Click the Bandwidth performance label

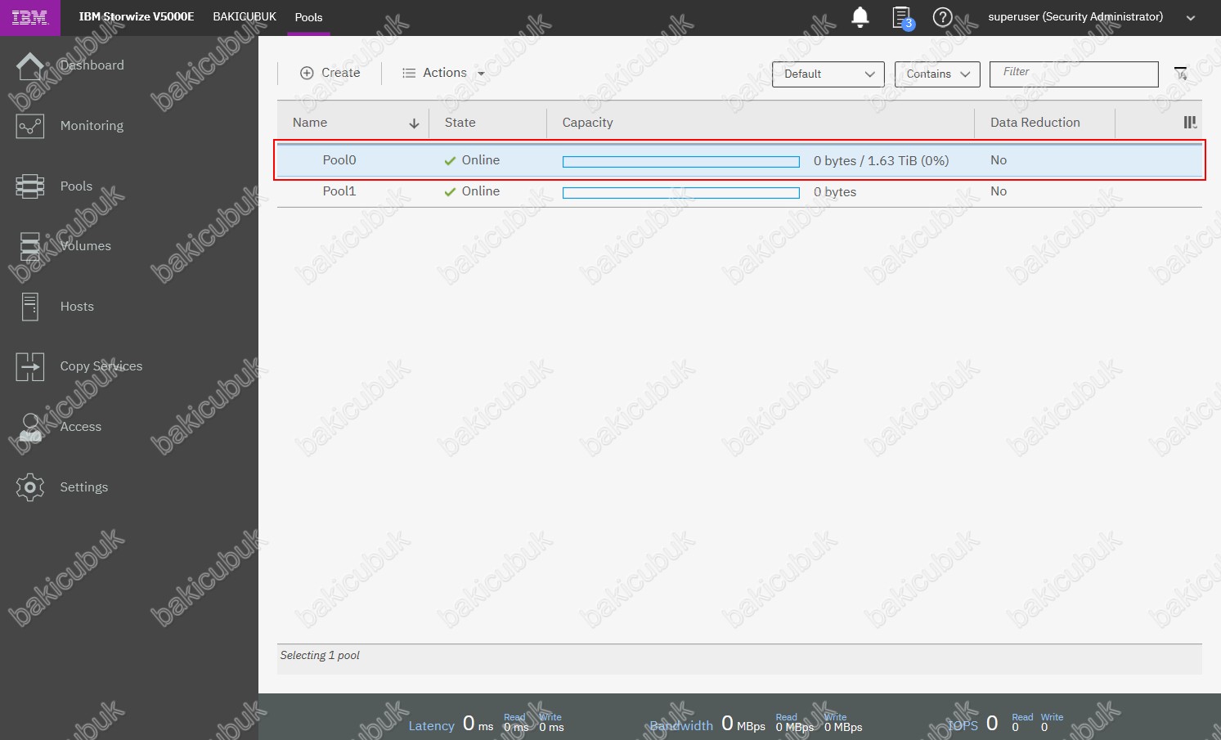[x=681, y=725]
